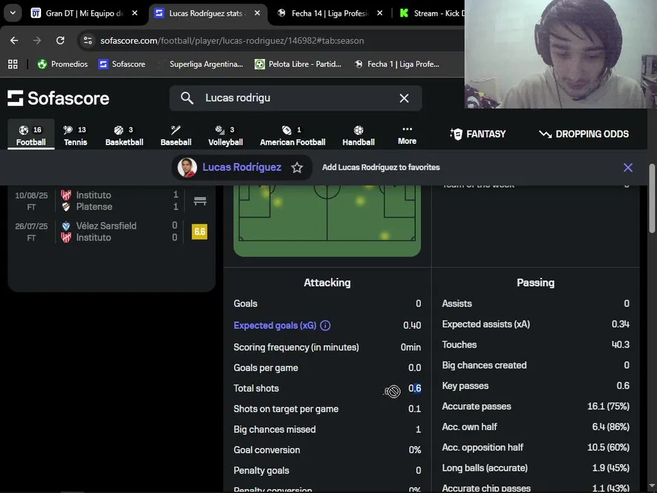Click the Total shots value 0.6
Image resolution: width=657 pixels, height=493 pixels.
415,389
